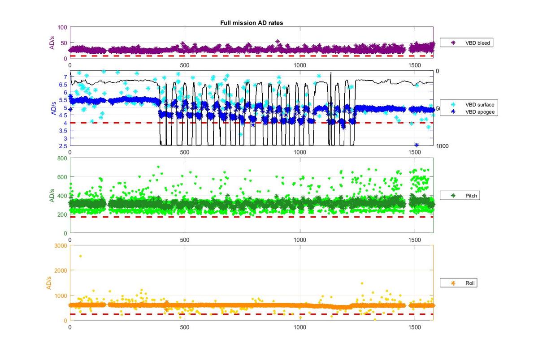The image size is (538, 360).
Task: Click the red dashed threshold line in Roll plot
Action: pyautogui.click(x=252, y=314)
